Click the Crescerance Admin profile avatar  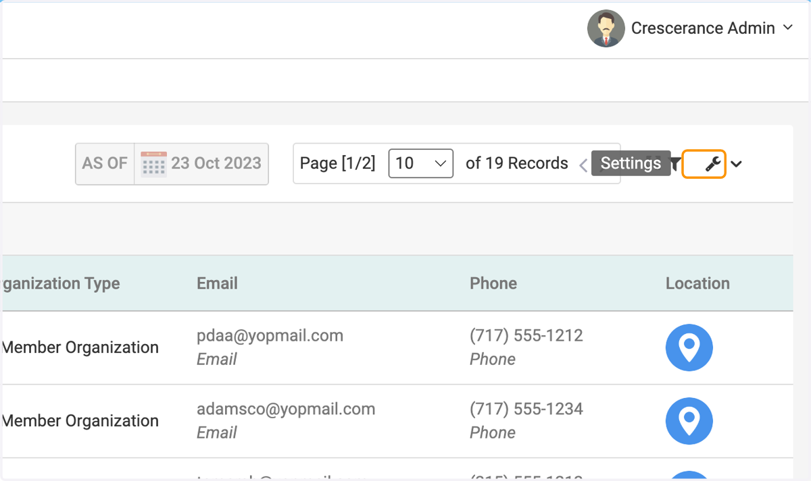(606, 28)
